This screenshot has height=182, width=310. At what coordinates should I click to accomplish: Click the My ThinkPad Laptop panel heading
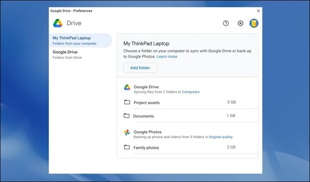tap(146, 44)
